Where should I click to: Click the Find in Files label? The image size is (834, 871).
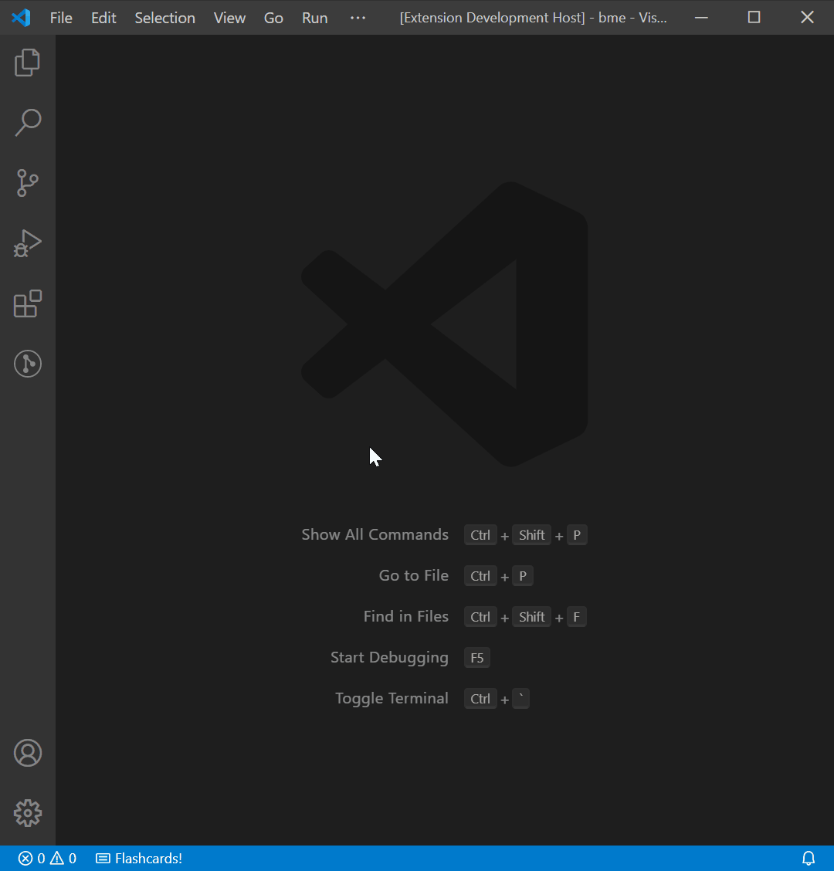click(405, 617)
